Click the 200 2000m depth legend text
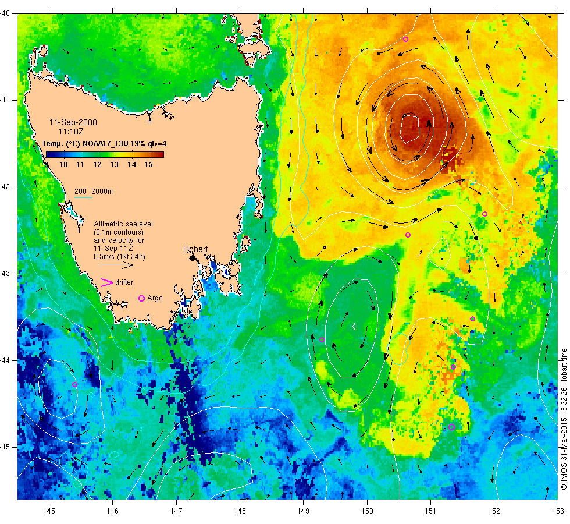The height and width of the screenshot is (524, 570). (94, 192)
